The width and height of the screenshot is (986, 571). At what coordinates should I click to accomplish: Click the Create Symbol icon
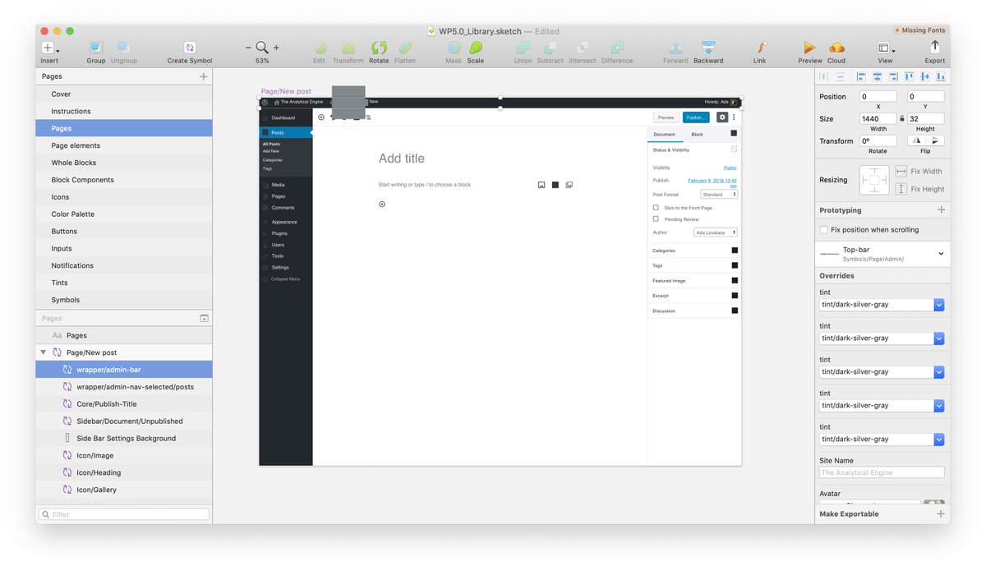[189, 49]
